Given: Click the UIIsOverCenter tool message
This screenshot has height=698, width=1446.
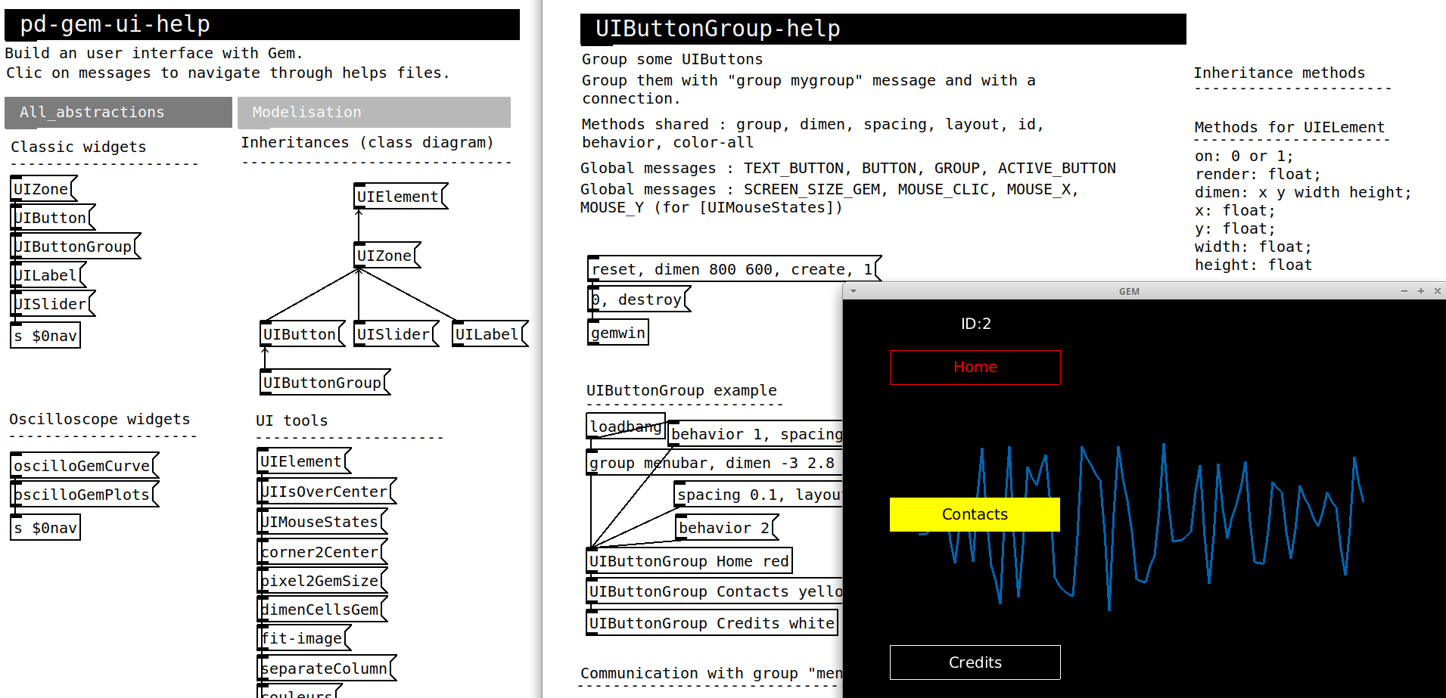Looking at the screenshot, I should pos(325,492).
